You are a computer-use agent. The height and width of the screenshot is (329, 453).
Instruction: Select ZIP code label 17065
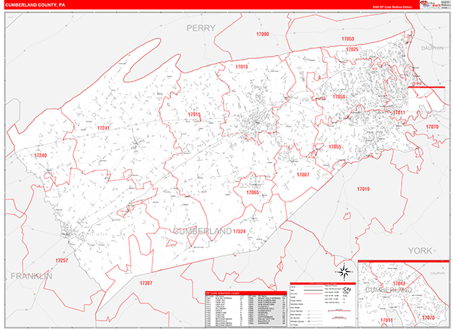252,192
